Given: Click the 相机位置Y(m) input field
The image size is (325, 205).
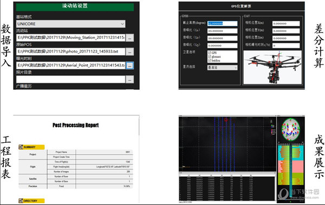Looking at the screenshot, I should click(x=286, y=31).
